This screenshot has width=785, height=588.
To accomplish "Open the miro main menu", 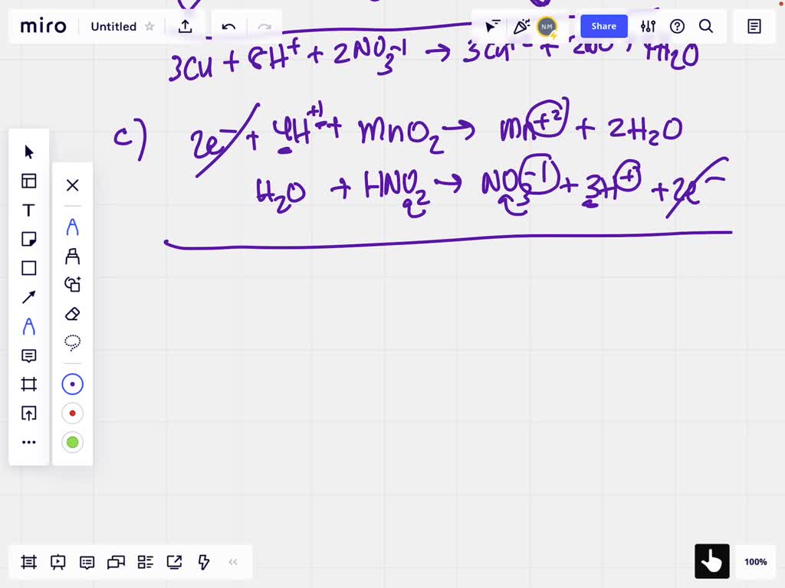I will pyautogui.click(x=43, y=25).
